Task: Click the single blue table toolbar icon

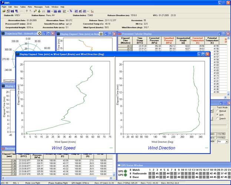Action: click(49, 11)
